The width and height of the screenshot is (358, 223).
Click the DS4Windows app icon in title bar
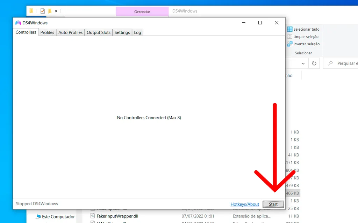[x=18, y=23]
